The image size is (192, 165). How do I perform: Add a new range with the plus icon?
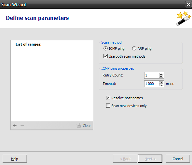pos(15,125)
